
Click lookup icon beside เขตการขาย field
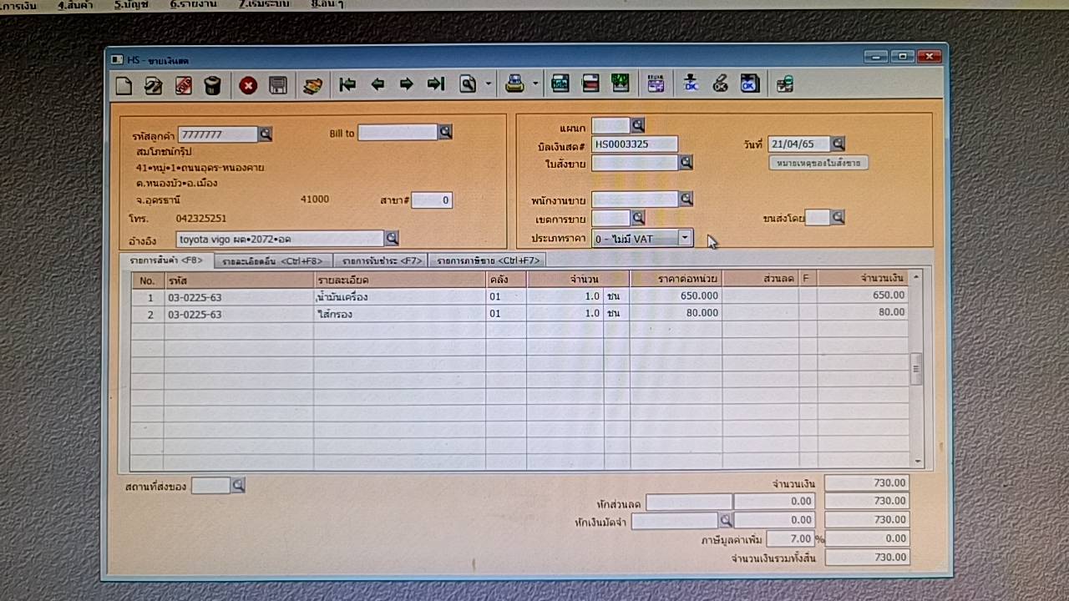tap(637, 218)
